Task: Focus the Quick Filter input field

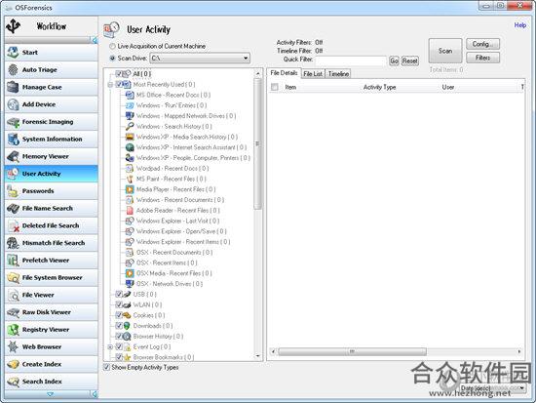Action: pyautogui.click(x=351, y=60)
